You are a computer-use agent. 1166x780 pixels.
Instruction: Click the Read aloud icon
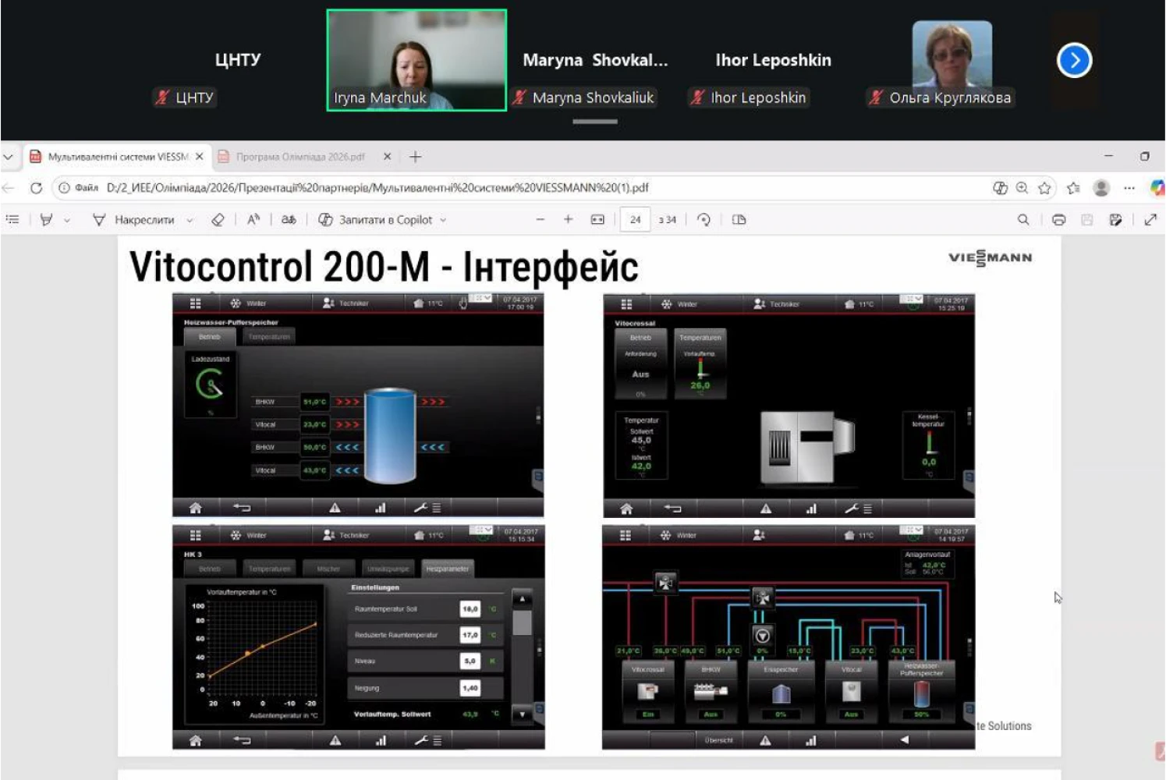[253, 220]
